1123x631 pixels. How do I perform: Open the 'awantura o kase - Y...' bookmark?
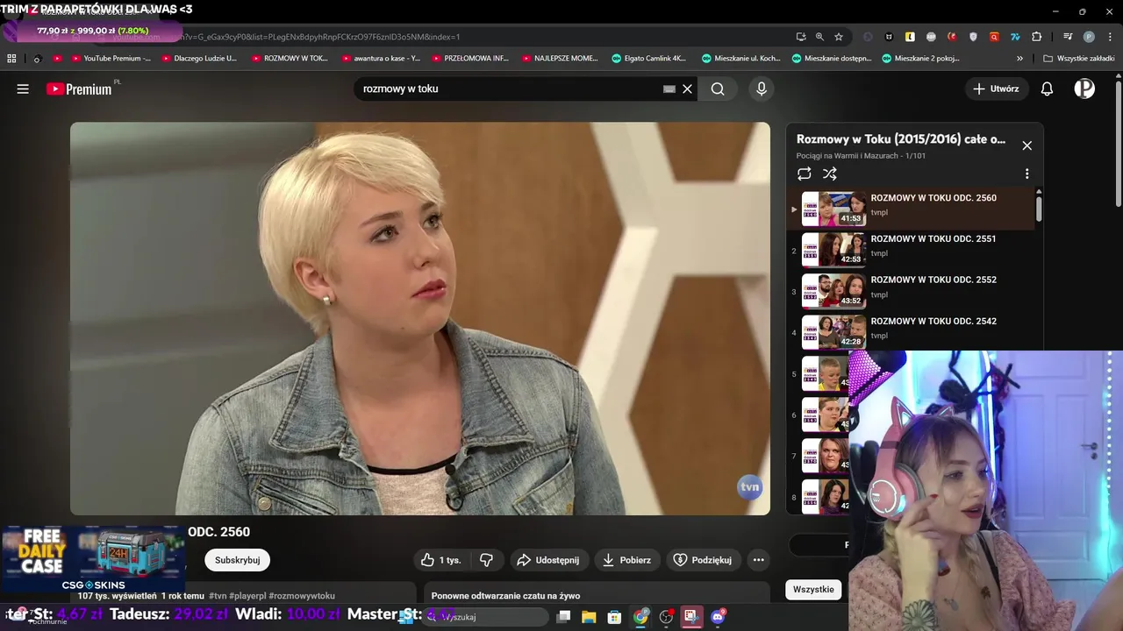379,59
